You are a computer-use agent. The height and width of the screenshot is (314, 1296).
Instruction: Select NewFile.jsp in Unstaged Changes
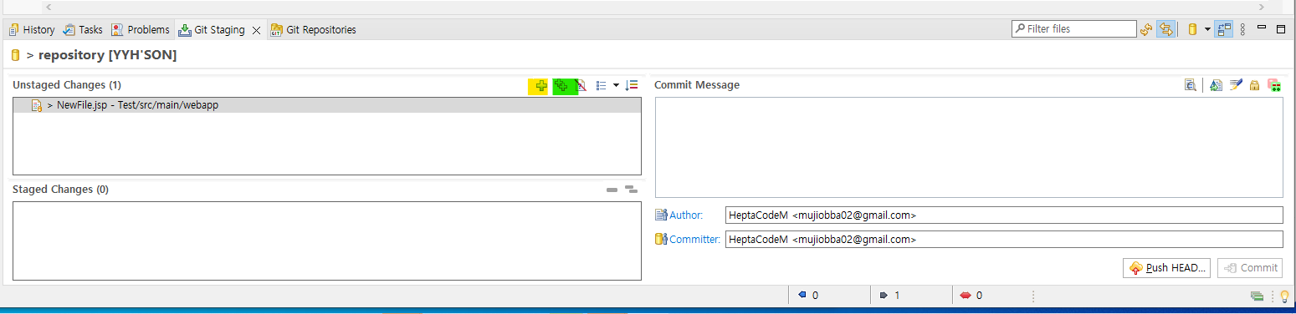click(327, 105)
